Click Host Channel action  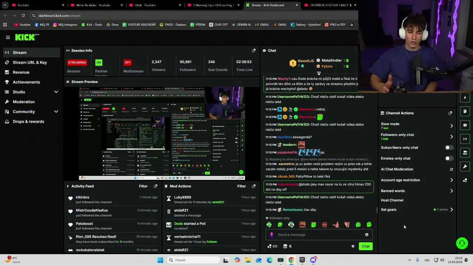pos(392,200)
